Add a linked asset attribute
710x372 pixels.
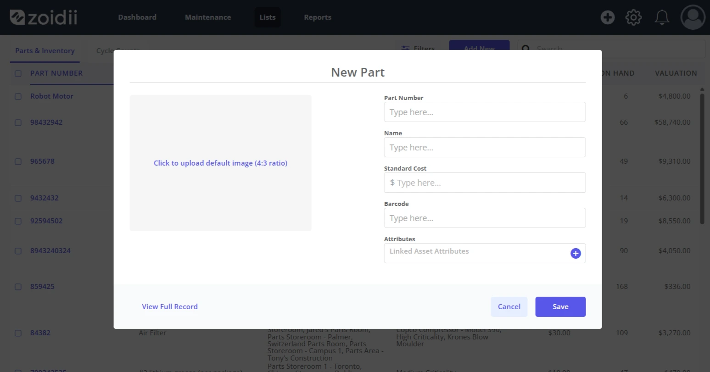pos(576,253)
